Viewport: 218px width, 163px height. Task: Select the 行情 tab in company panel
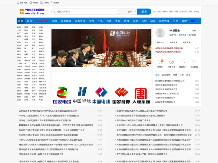175,75
